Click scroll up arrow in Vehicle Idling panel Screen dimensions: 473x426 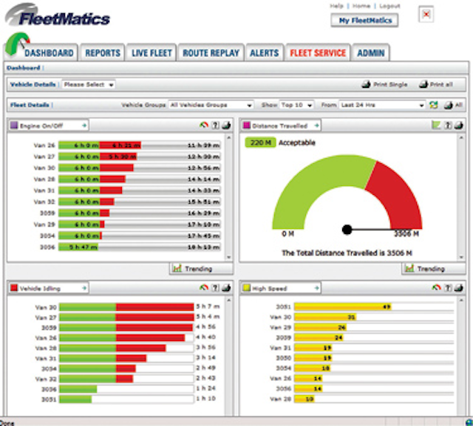coord(228,300)
